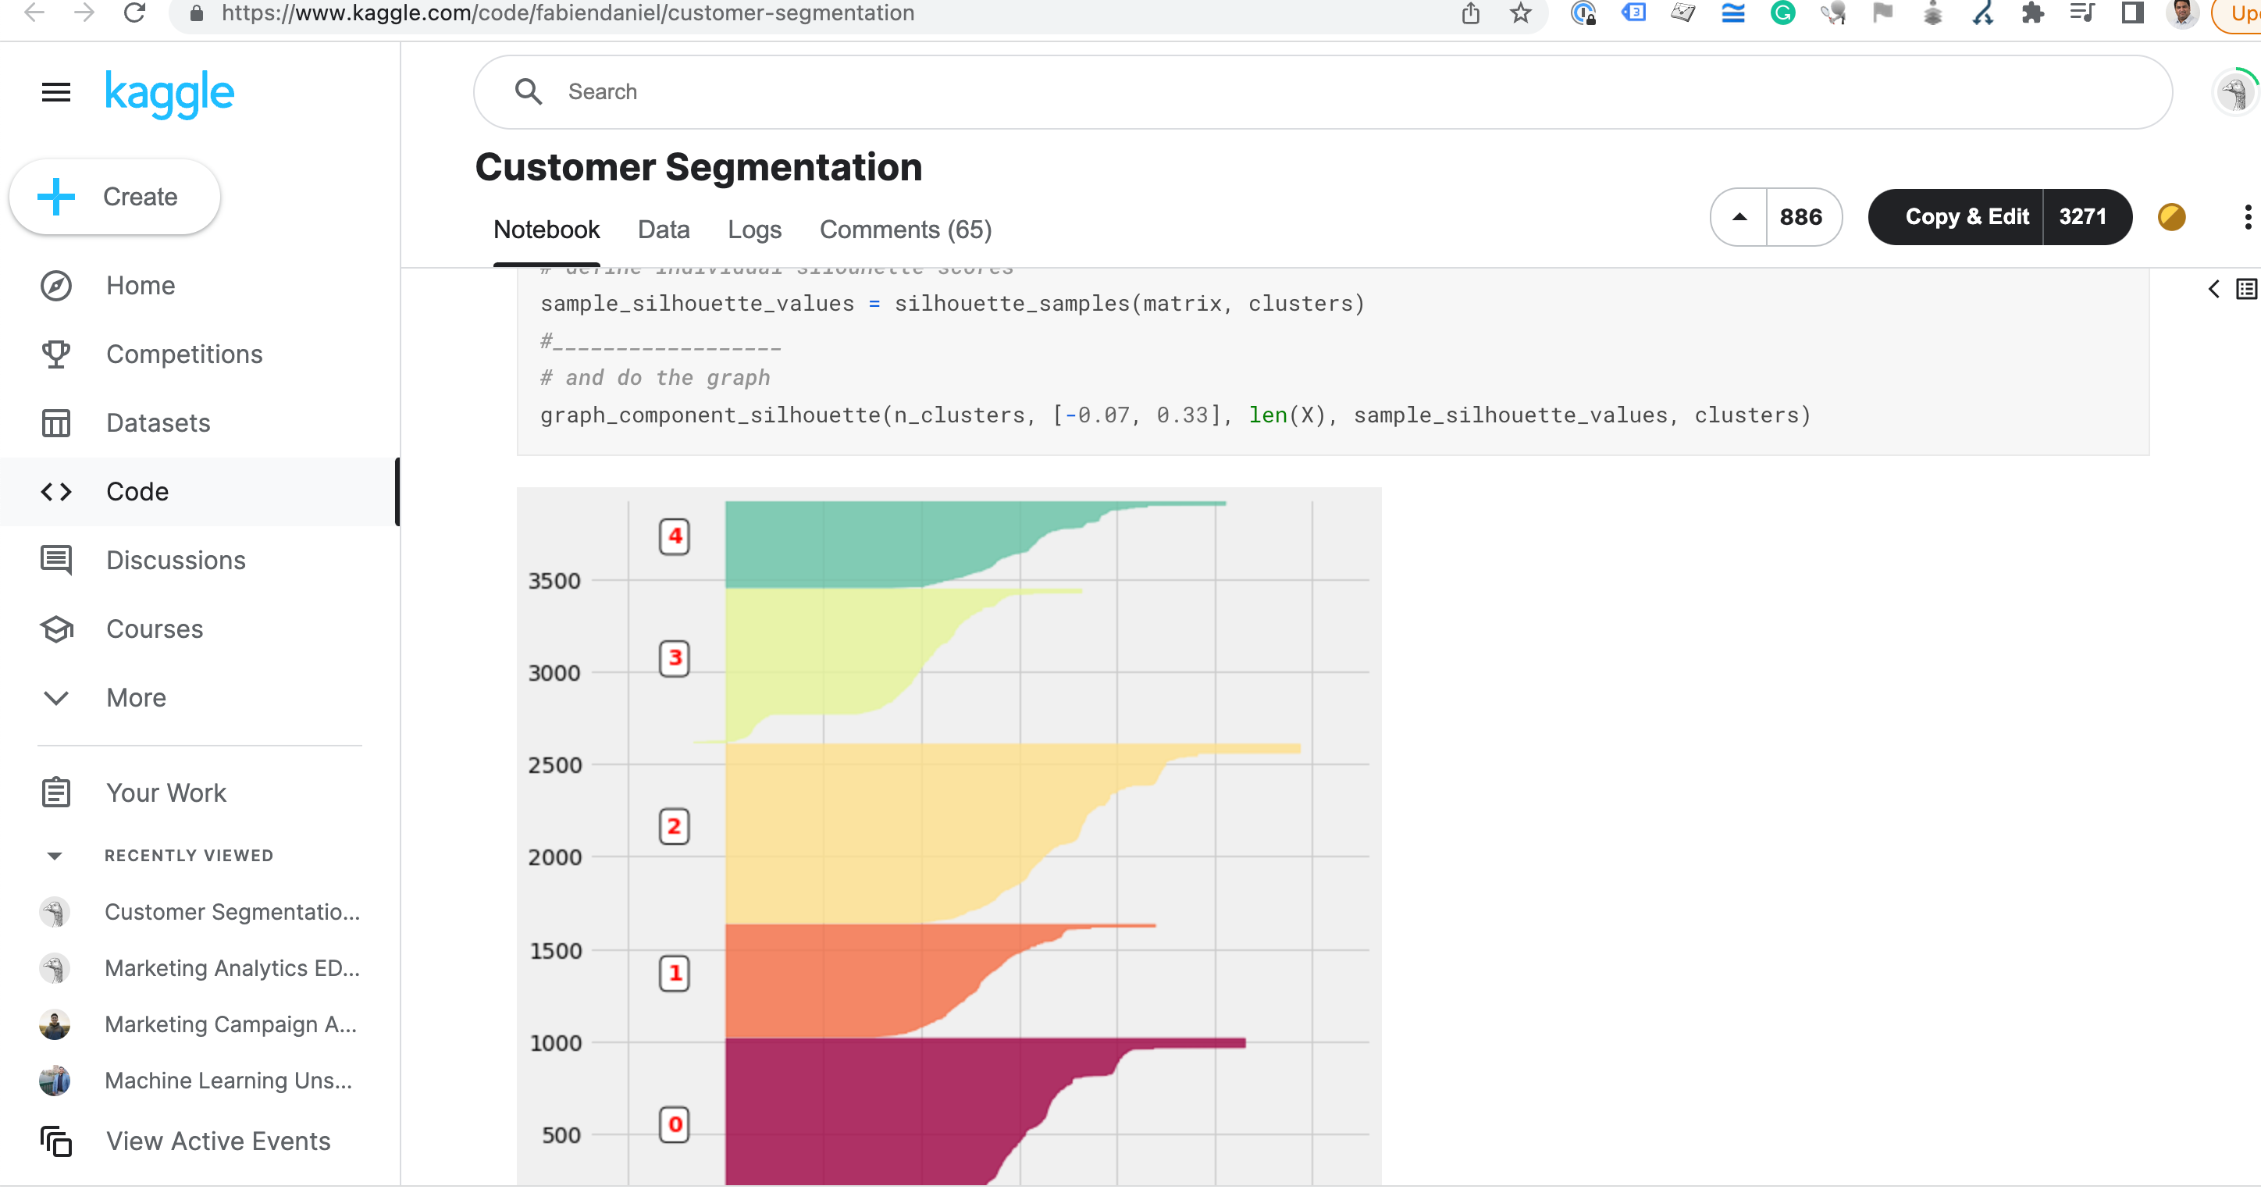The image size is (2261, 1193).
Task: Collapse the Recently Viewed list
Action: pyautogui.click(x=55, y=855)
